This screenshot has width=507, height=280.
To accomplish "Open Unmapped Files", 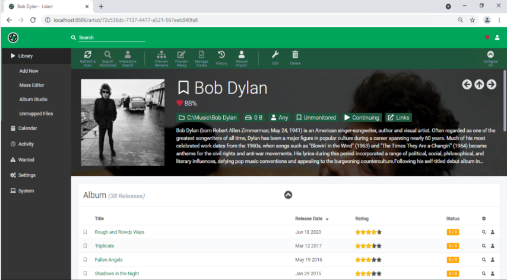I will (36, 114).
